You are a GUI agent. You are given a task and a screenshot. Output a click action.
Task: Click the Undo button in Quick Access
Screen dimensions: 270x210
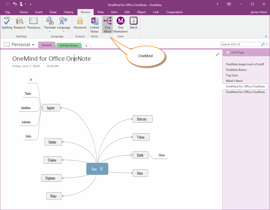pos(15,4)
